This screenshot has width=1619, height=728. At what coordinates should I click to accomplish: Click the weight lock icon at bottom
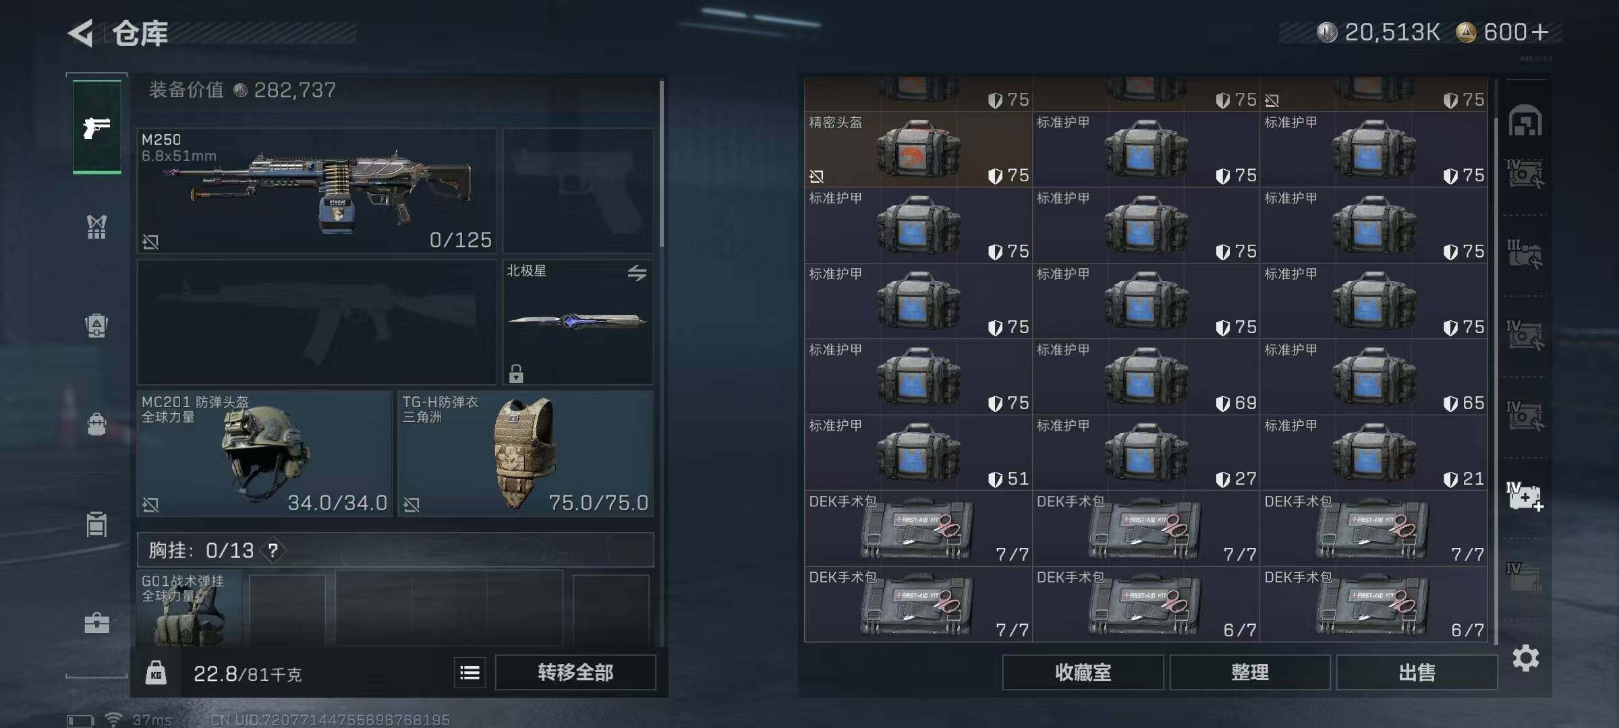156,673
